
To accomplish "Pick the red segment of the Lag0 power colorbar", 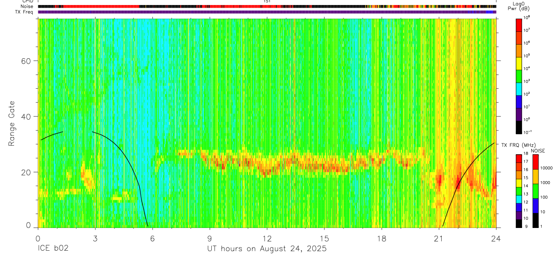I will (518, 24).
